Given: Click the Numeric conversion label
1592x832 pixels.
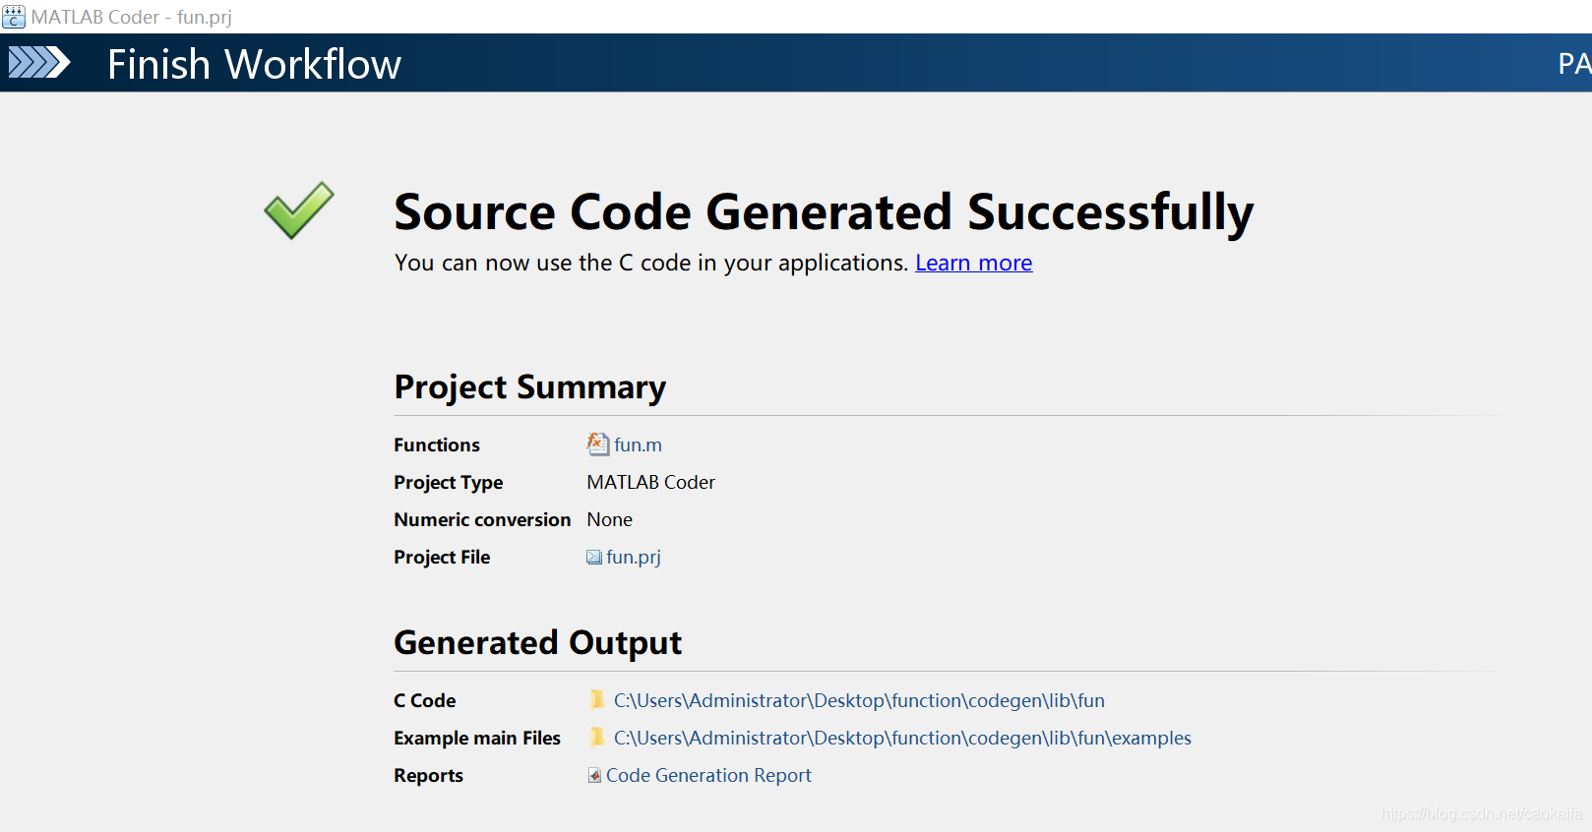Looking at the screenshot, I should pyautogui.click(x=482, y=519).
